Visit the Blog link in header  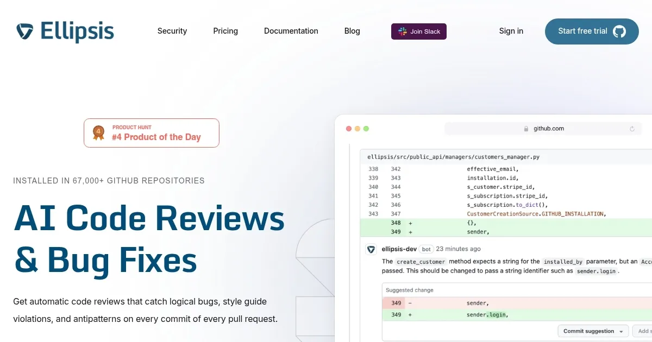coord(352,31)
